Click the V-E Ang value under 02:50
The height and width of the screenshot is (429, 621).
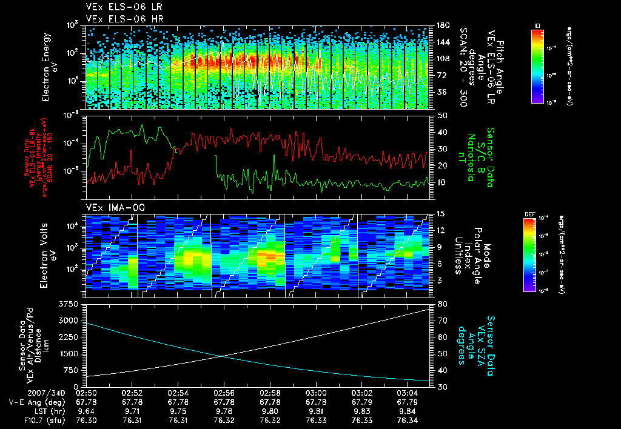tap(86, 402)
